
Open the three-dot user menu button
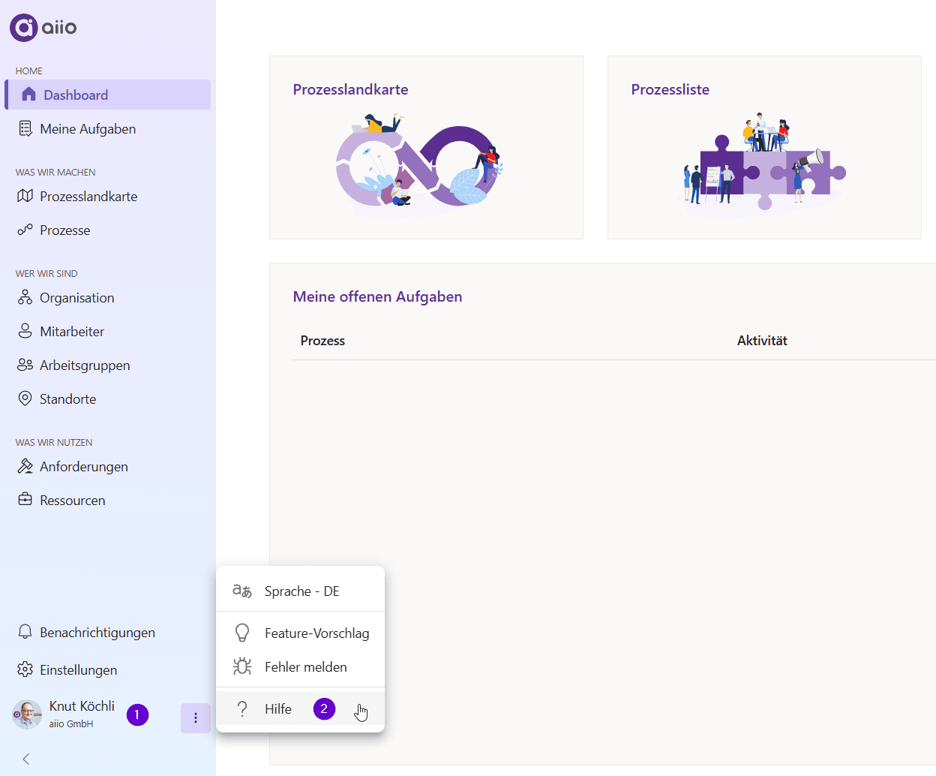pos(196,718)
